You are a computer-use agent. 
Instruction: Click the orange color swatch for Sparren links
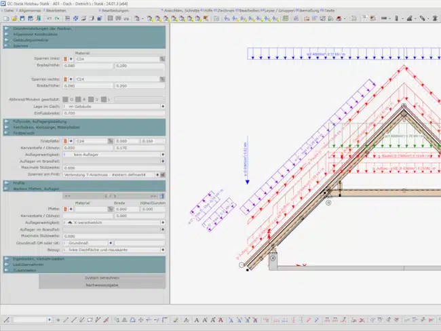point(65,59)
